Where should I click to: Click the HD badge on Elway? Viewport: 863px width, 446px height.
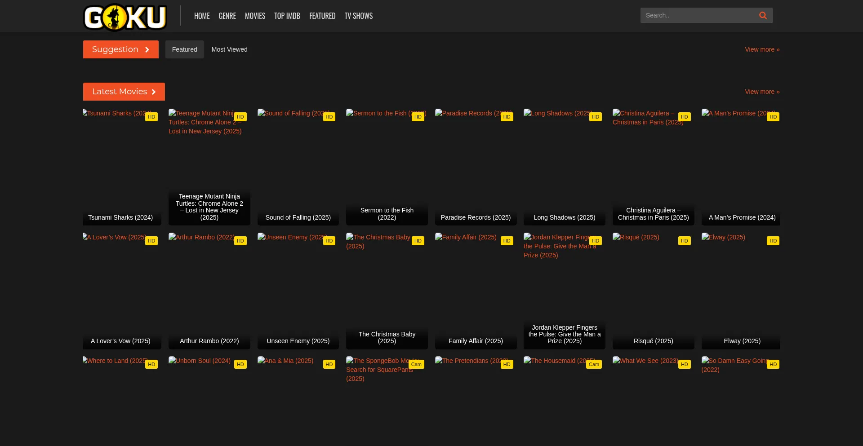(773, 241)
